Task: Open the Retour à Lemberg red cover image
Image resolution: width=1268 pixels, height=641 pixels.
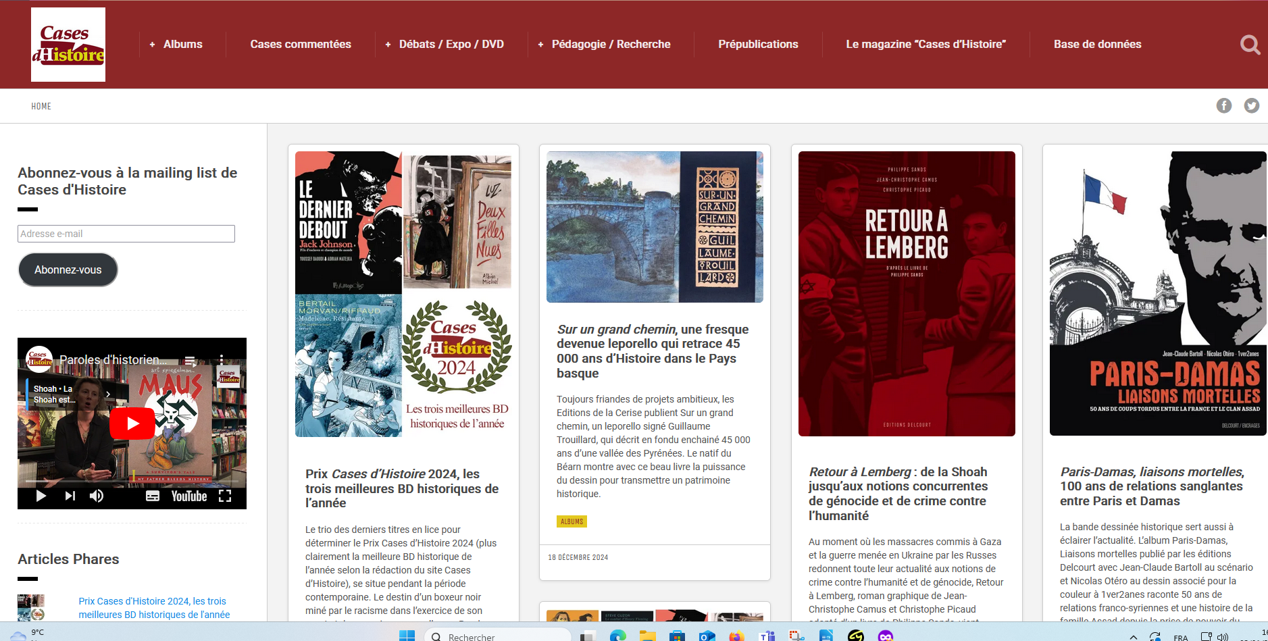Action: click(x=907, y=294)
